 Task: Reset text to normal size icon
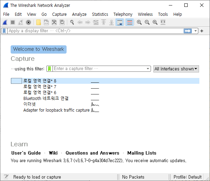click(x=155, y=22)
